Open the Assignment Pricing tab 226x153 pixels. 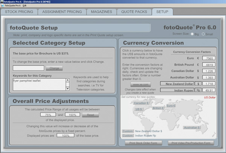click(62, 12)
